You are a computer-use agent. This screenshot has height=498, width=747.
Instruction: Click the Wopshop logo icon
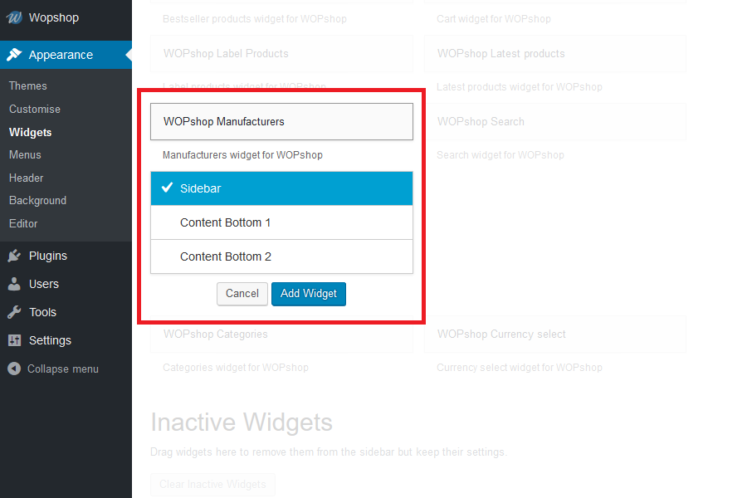point(14,17)
